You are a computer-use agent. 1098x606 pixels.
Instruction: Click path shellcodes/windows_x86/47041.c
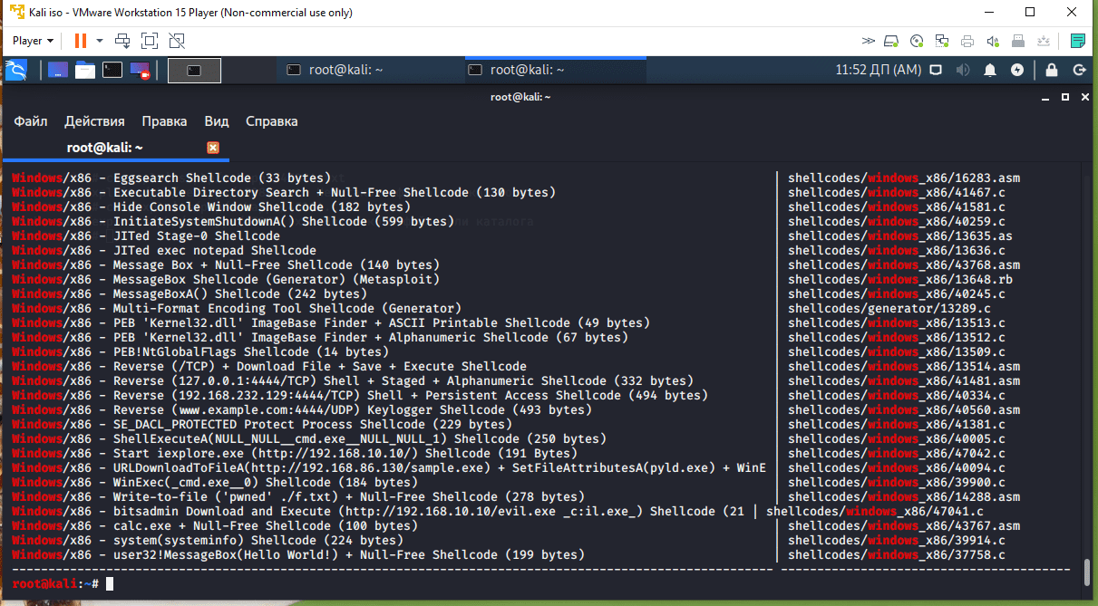coord(875,512)
